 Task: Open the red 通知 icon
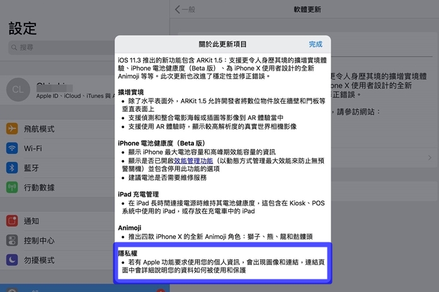[12, 221]
